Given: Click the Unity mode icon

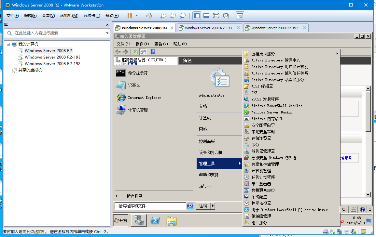Looking at the screenshot, I should pos(226,16).
